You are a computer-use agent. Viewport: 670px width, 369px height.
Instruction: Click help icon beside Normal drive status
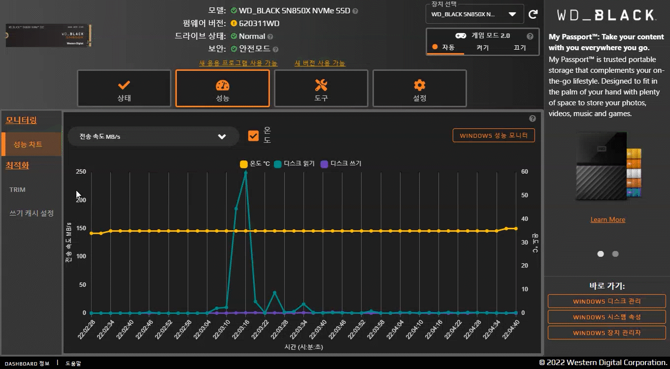point(270,36)
